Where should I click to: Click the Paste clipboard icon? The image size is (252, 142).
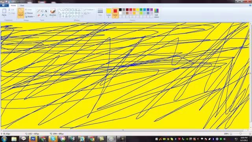4,11
